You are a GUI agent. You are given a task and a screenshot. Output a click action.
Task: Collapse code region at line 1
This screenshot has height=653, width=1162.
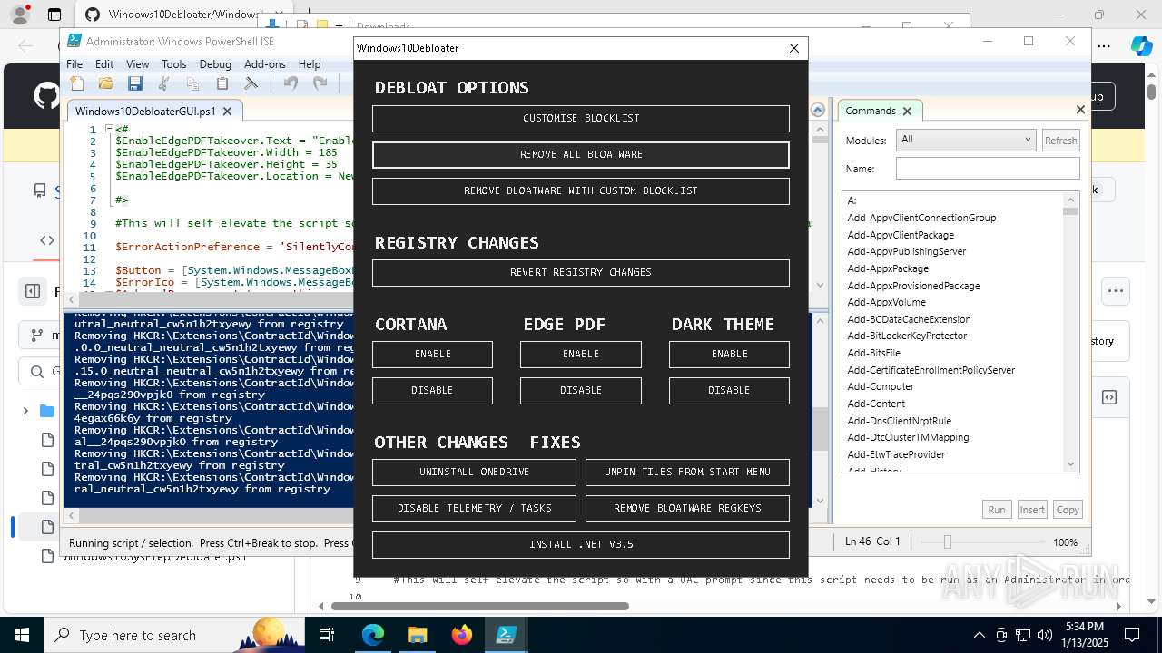(109, 129)
